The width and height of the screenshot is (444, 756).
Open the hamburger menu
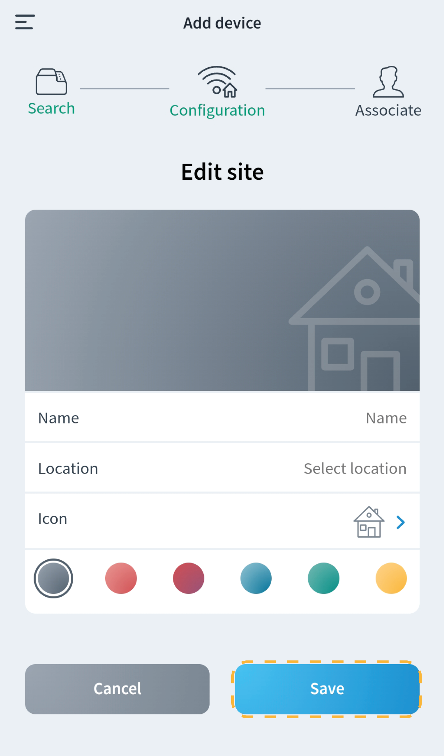pyautogui.click(x=25, y=22)
